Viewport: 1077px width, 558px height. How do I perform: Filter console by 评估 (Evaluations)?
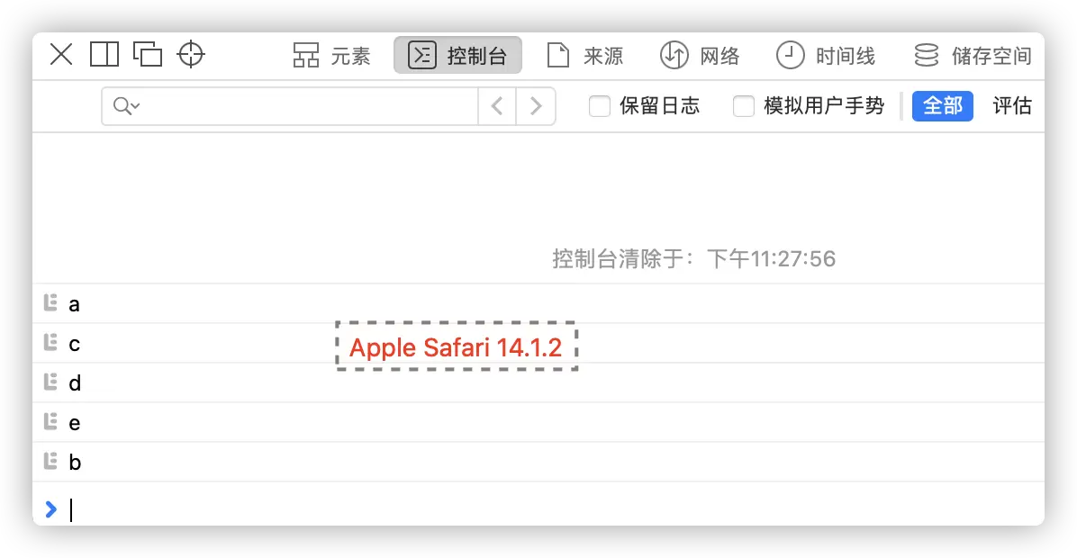[x=1012, y=106]
